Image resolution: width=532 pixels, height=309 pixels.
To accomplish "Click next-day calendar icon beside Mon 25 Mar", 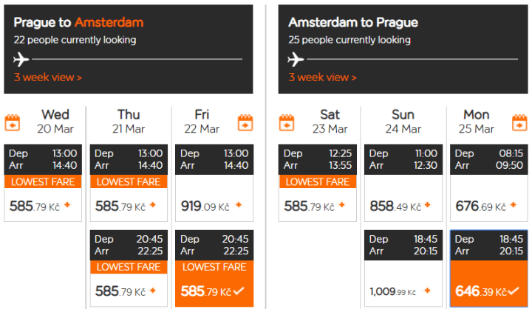I will click(519, 122).
